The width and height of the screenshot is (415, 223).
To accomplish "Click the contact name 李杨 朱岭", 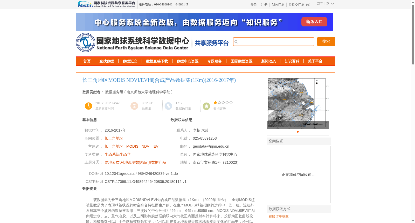I will [x=200, y=130].
